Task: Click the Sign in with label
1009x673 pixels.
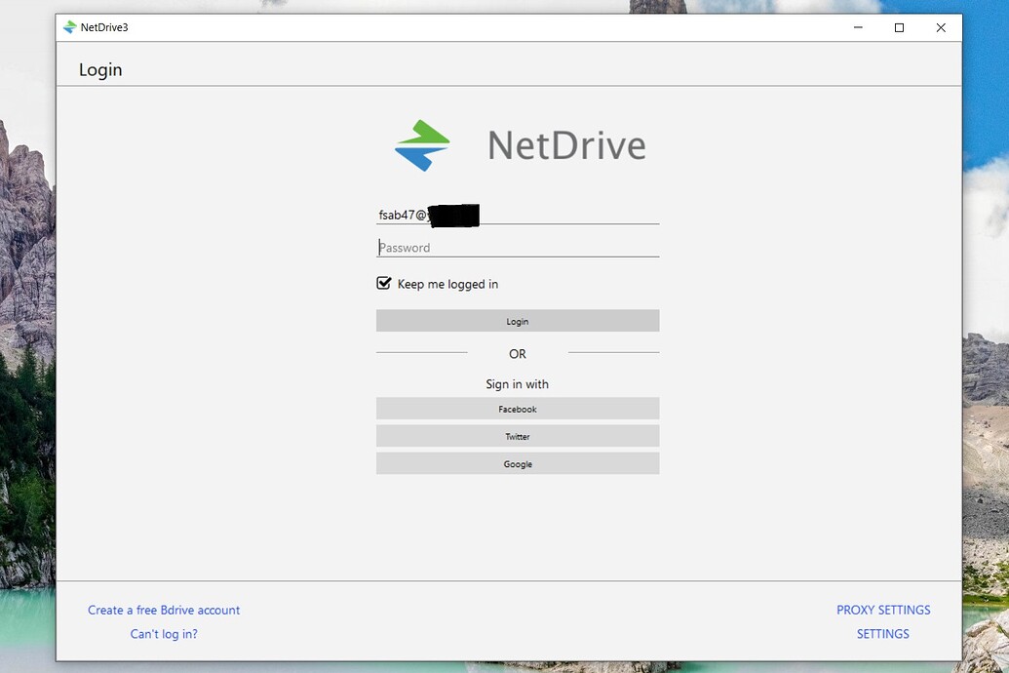Action: click(x=518, y=384)
